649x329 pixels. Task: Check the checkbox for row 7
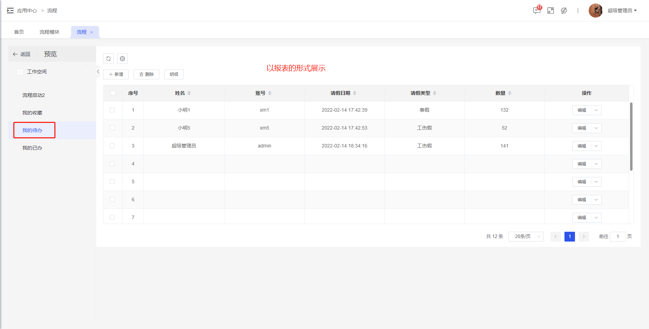(112, 217)
